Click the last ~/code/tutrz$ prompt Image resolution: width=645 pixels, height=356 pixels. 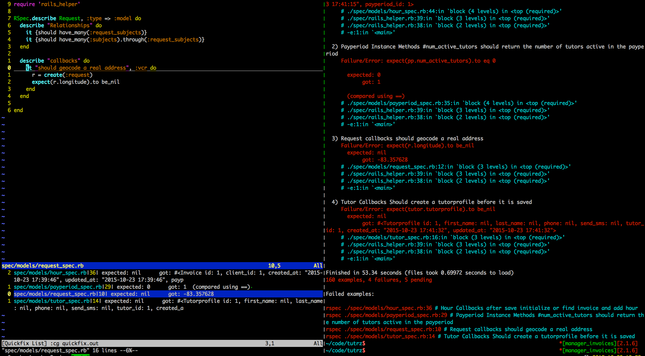pyautogui.click(x=345, y=350)
